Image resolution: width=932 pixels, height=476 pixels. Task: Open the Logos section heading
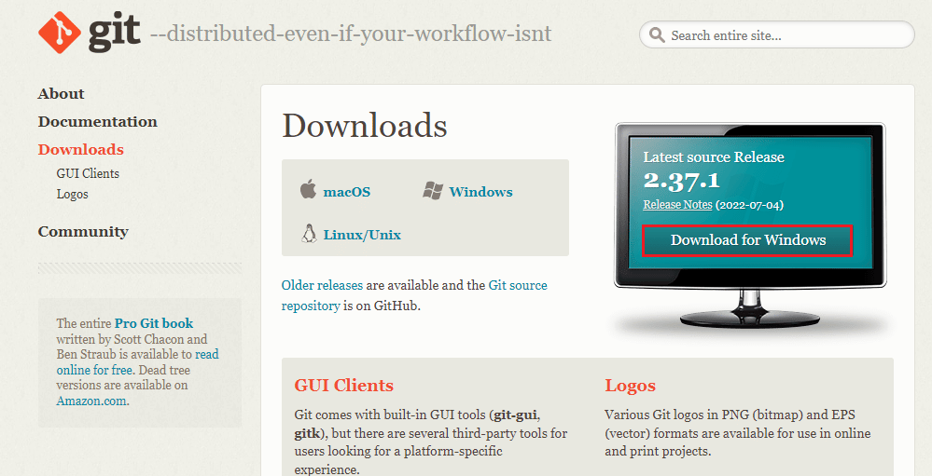[x=630, y=386]
